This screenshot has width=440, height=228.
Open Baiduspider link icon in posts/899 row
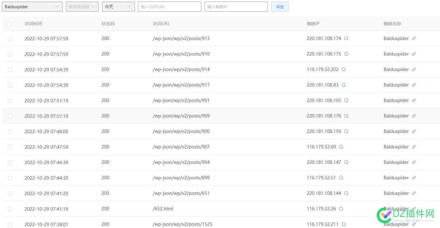point(414,178)
